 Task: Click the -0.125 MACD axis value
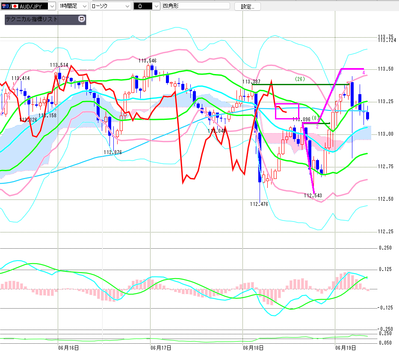pos(385,307)
